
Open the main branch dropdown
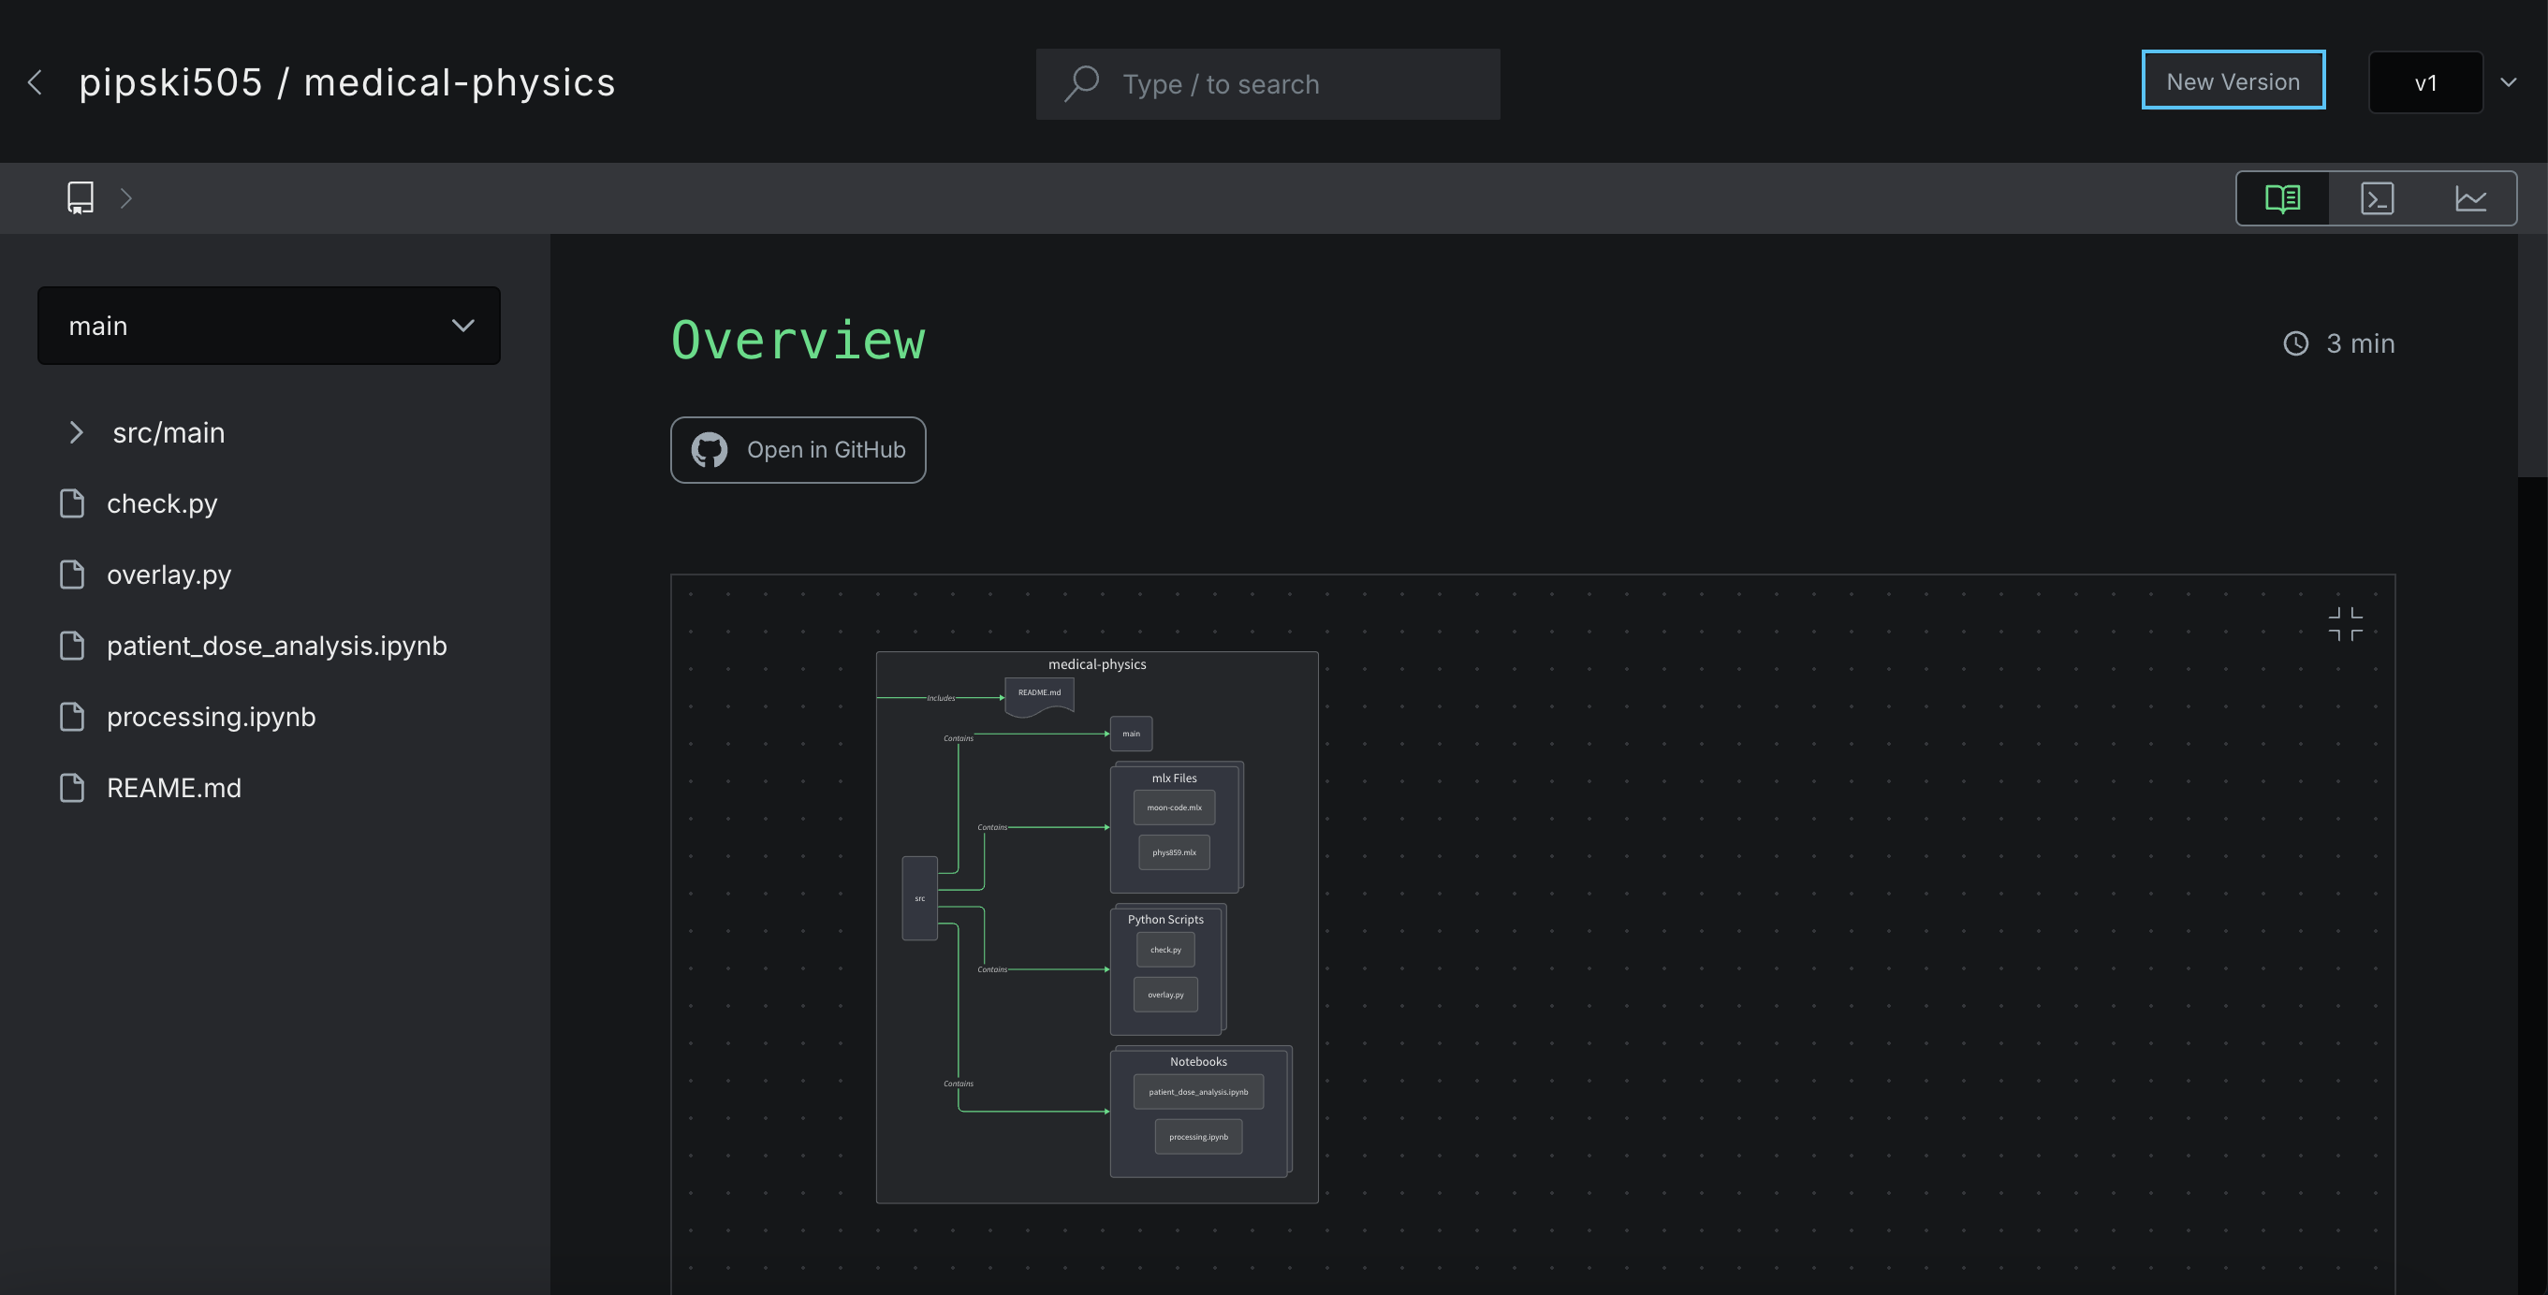point(269,326)
